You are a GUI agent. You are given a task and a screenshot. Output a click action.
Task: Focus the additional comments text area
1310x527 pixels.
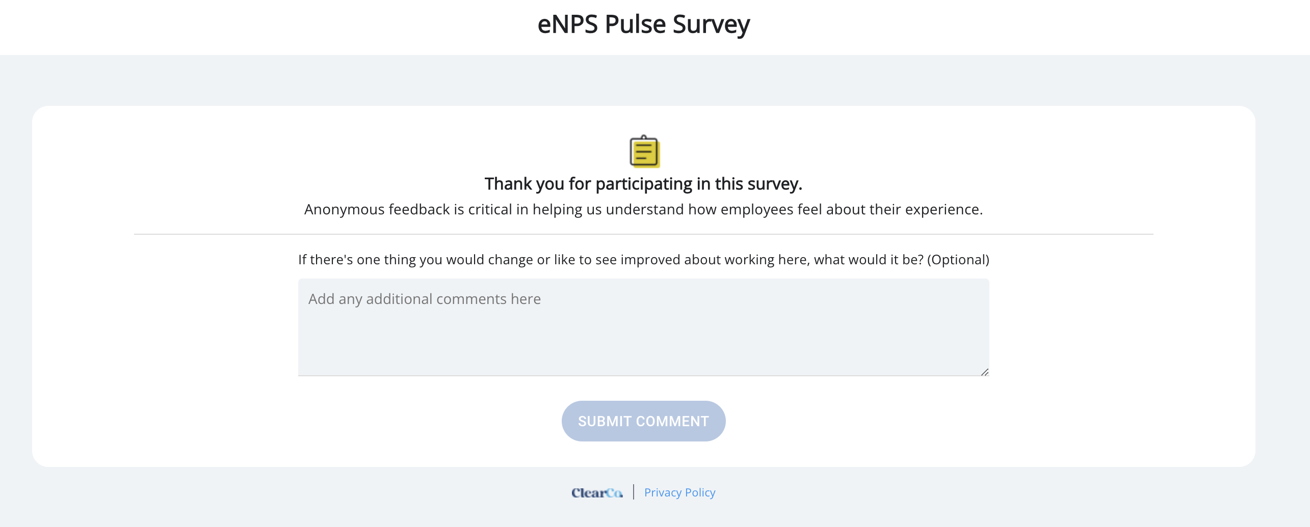click(x=643, y=327)
